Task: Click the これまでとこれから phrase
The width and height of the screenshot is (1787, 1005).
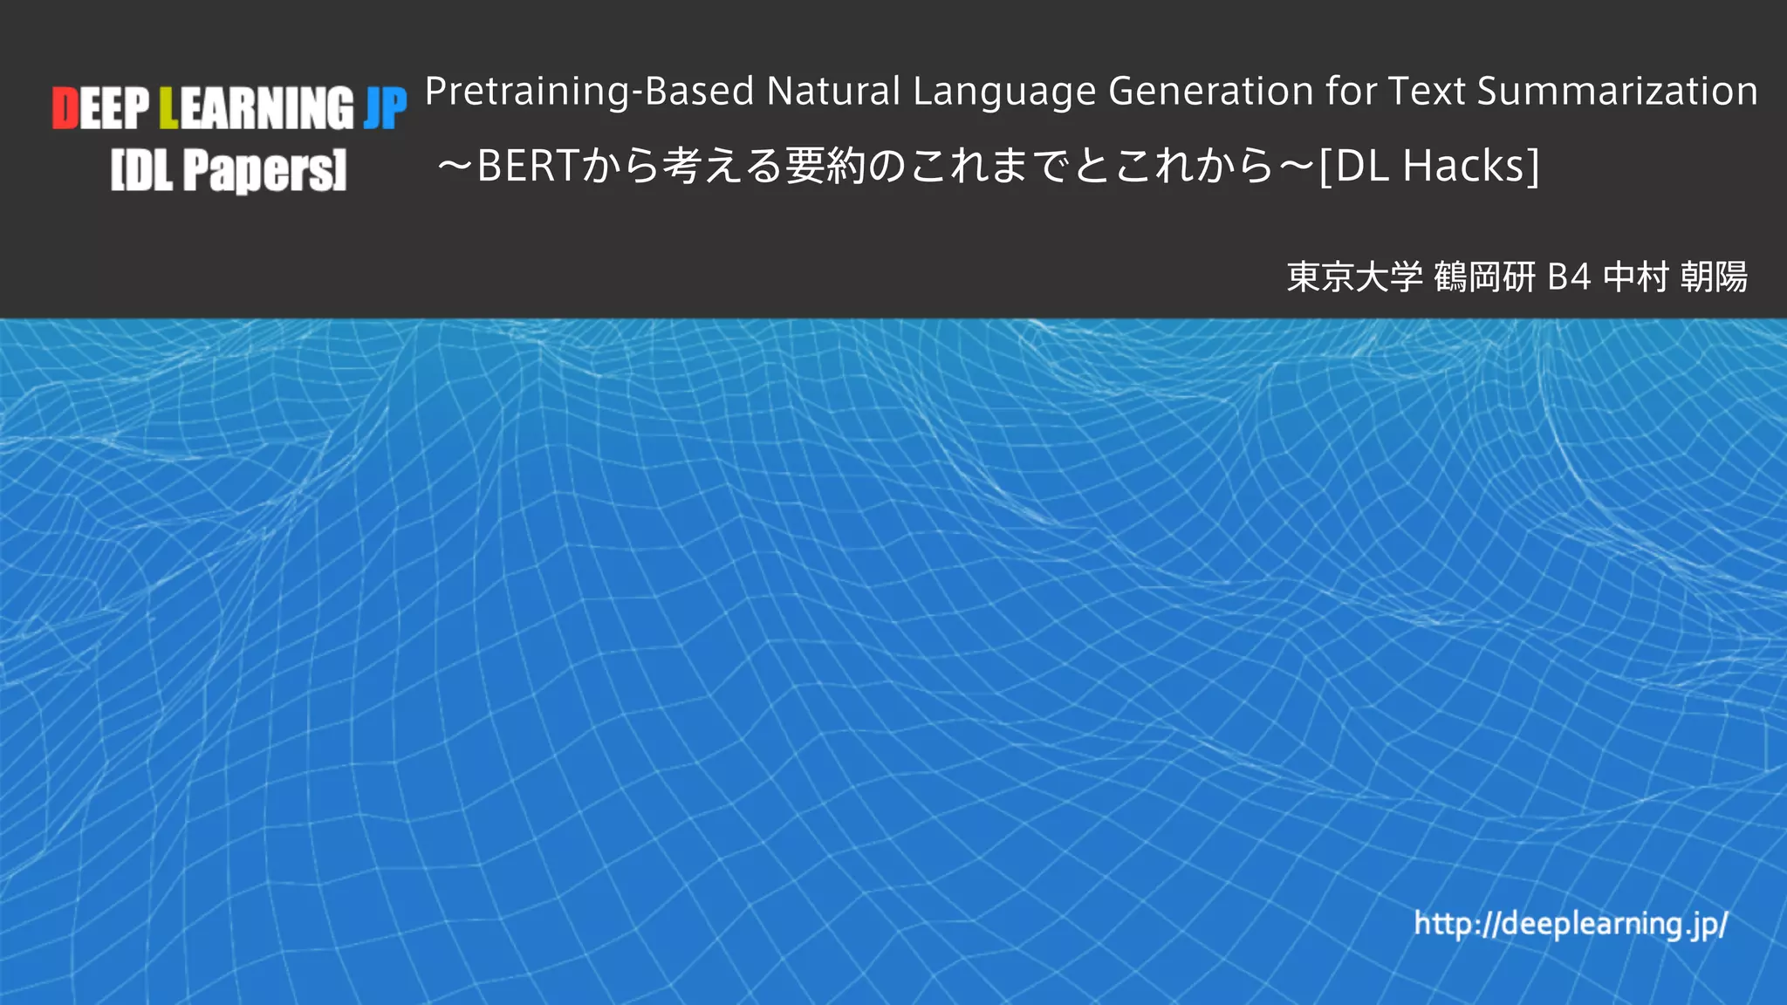Action: coord(1091,166)
